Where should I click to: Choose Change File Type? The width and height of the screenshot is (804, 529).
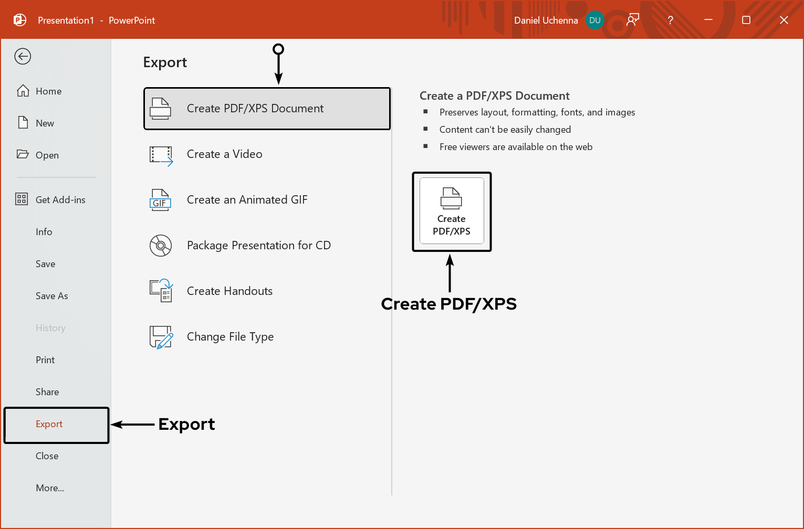(230, 336)
